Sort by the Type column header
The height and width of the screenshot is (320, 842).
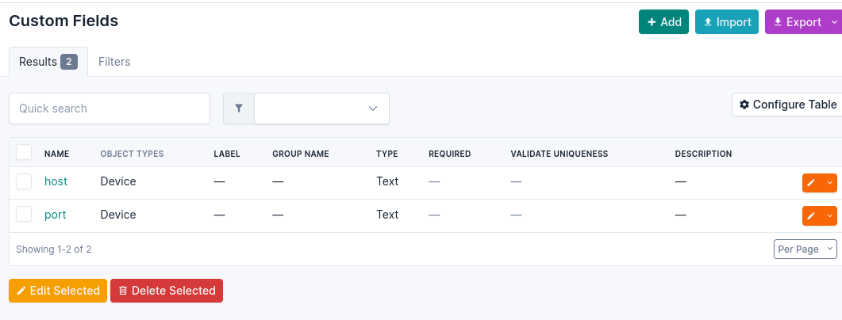(x=387, y=154)
